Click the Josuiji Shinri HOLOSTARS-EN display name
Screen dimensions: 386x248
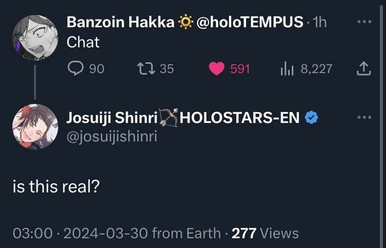(x=183, y=118)
